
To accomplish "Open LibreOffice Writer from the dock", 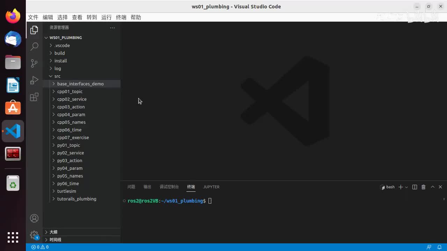I will point(13,85).
